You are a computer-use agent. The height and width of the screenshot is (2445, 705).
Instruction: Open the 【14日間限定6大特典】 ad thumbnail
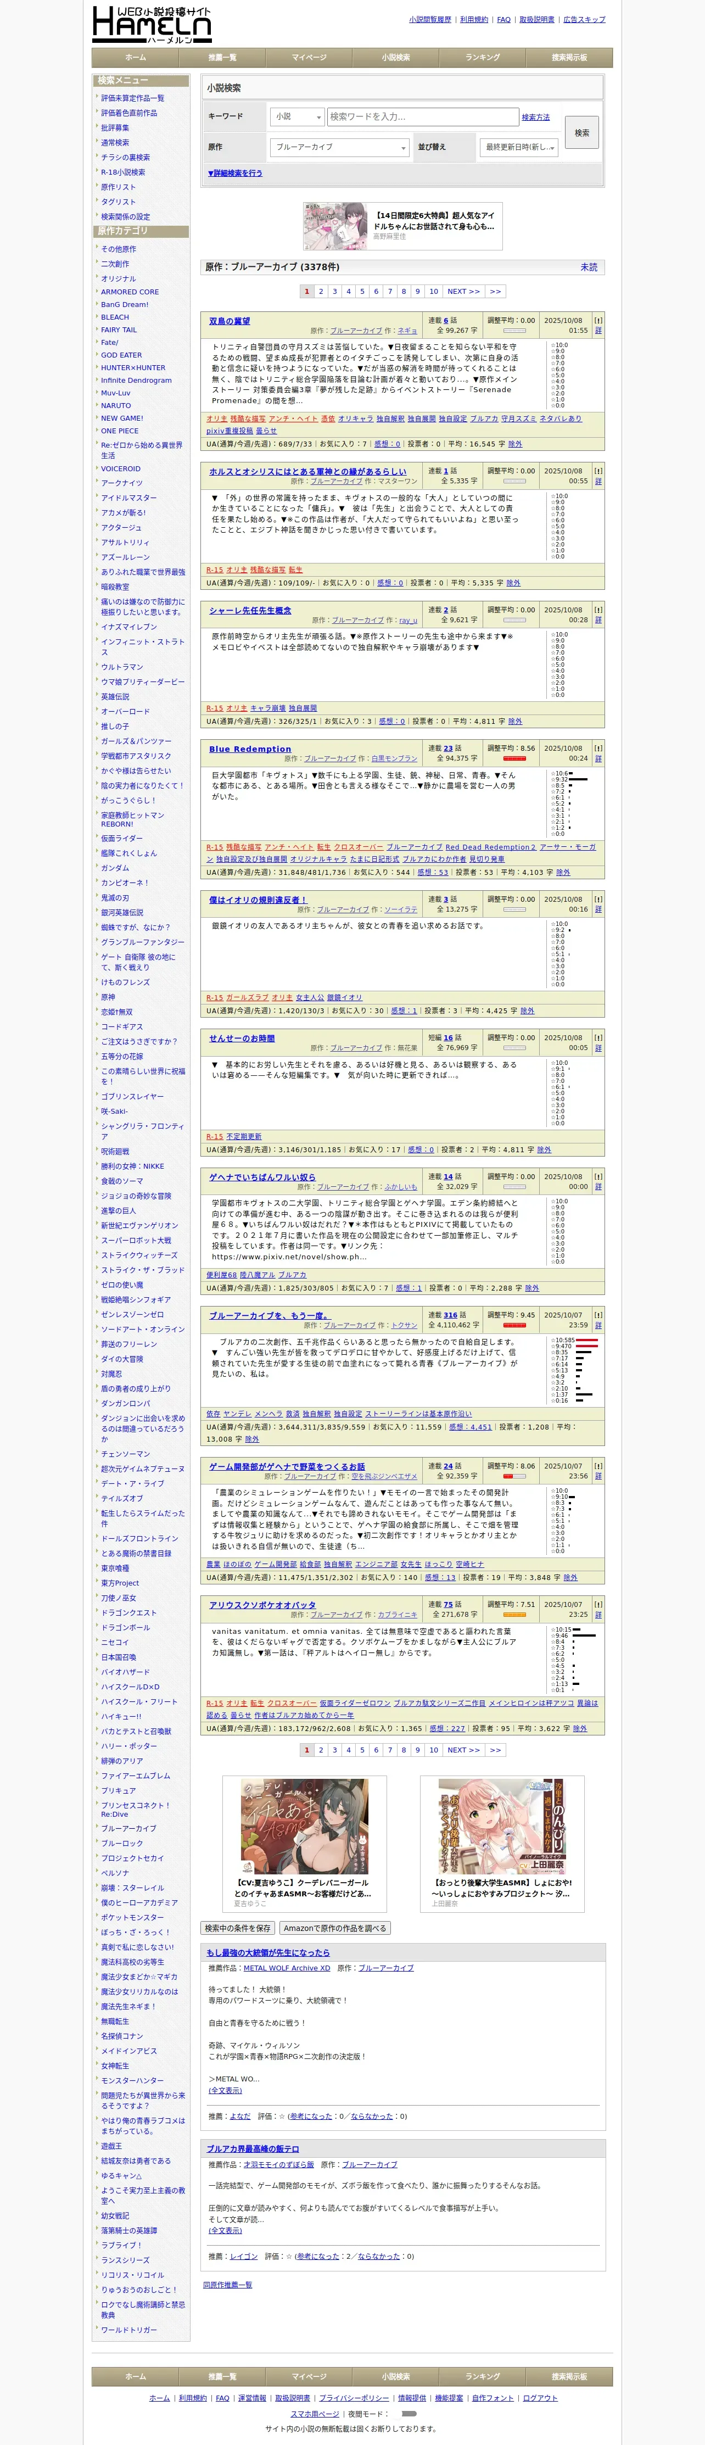click(x=335, y=226)
